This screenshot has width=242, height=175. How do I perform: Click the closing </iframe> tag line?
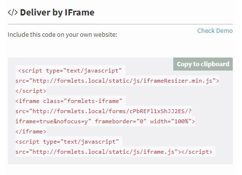31,131
